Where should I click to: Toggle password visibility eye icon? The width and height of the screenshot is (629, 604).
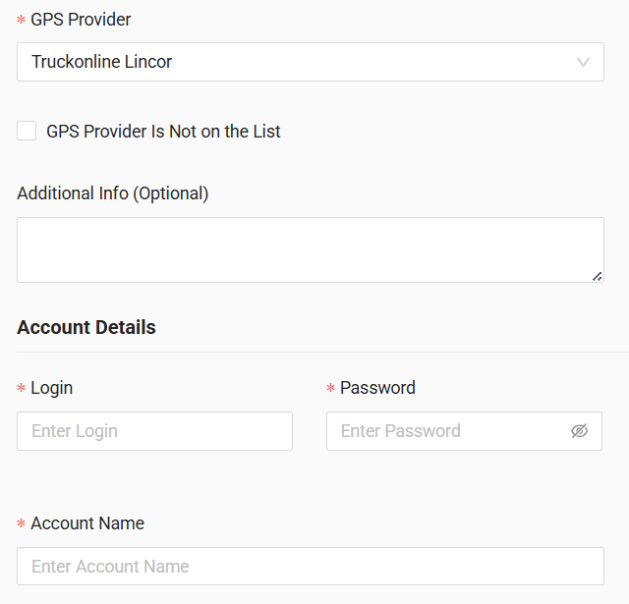579,431
